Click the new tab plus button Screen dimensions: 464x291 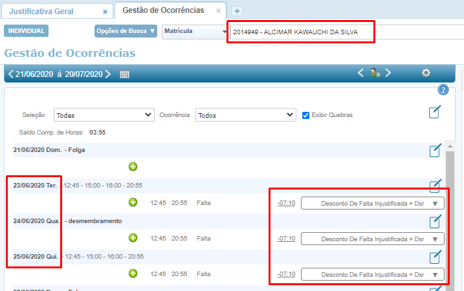pos(237,11)
